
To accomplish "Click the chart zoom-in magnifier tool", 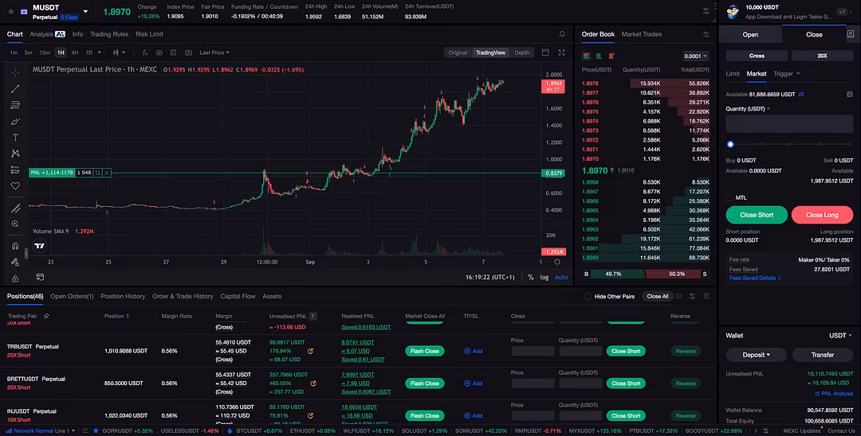I will [15, 224].
